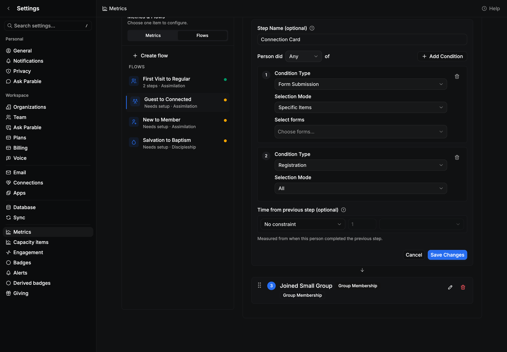Grab the drag handle of Joined Small Group
The height and width of the screenshot is (352, 507).
pyautogui.click(x=259, y=285)
